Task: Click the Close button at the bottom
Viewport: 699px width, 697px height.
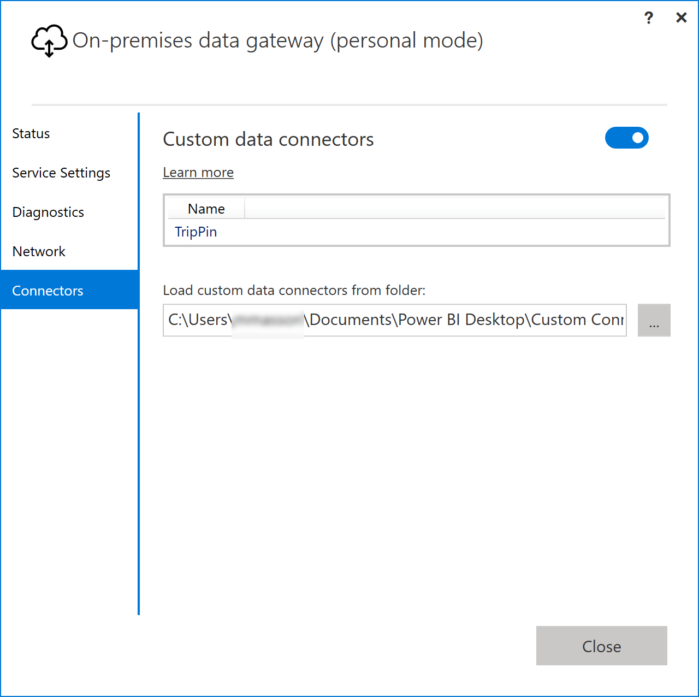Action: tap(601, 646)
